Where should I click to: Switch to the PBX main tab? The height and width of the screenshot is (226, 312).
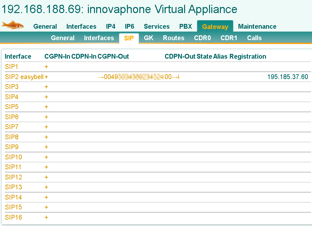pyautogui.click(x=185, y=26)
